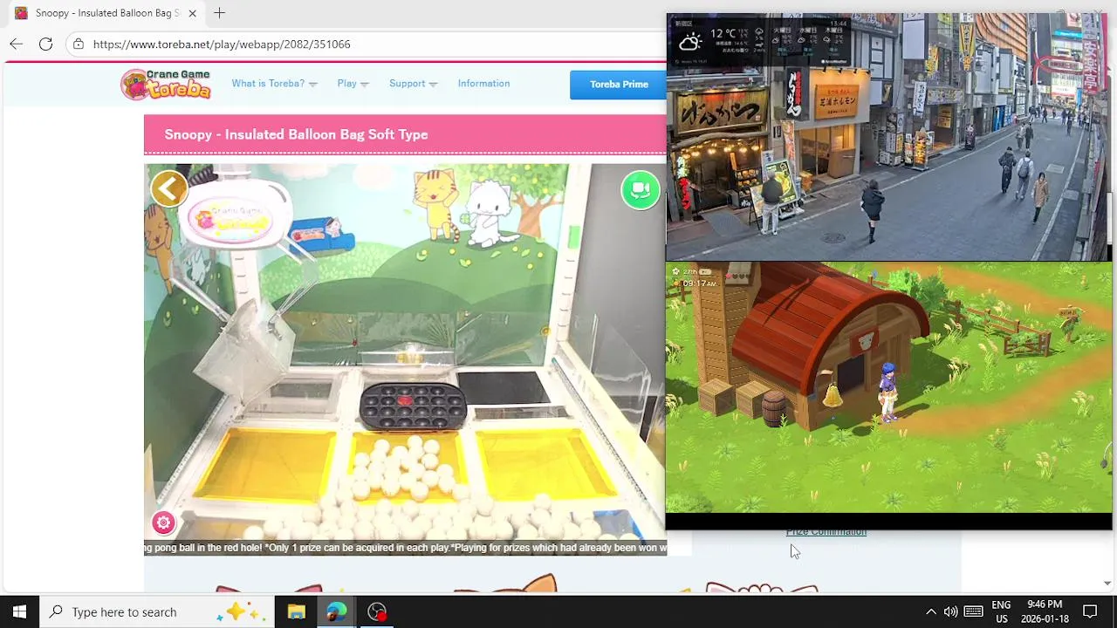Click the crane game live video feed
The height and width of the screenshot is (628, 1117).
point(405,352)
